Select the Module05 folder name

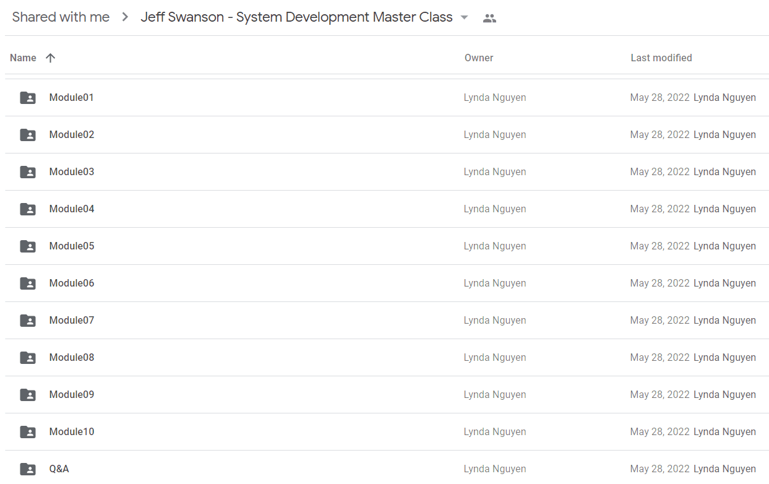72,246
